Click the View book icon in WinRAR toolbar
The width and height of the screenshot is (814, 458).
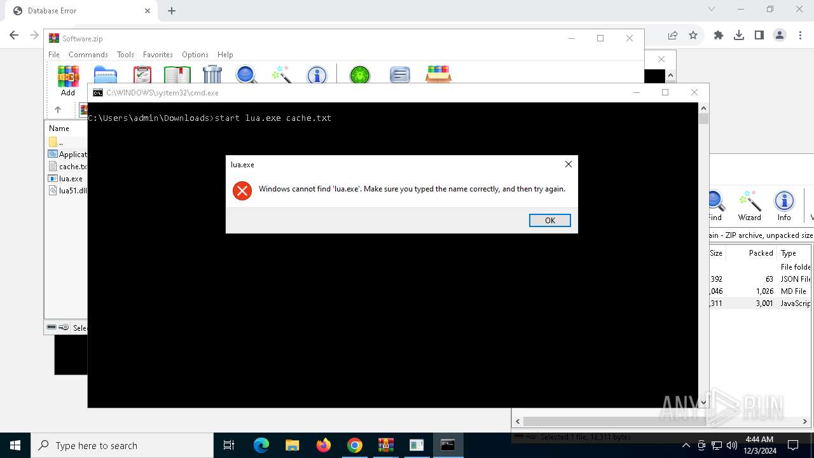[x=177, y=75]
